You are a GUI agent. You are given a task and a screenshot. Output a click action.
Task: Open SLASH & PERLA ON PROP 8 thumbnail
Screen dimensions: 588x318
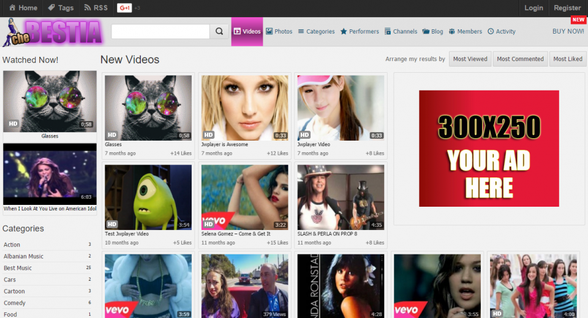[x=341, y=198]
